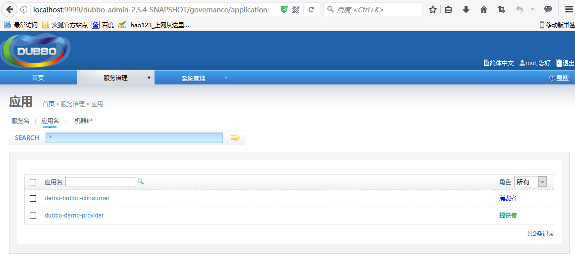Open the 角色 role dropdown
The image size is (575, 259).
tap(530, 182)
